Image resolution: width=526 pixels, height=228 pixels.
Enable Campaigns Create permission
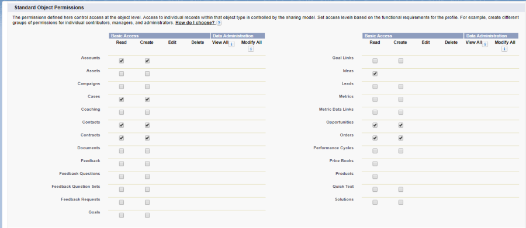coord(147,87)
